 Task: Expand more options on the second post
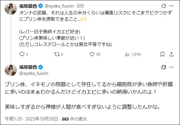click(172, 67)
